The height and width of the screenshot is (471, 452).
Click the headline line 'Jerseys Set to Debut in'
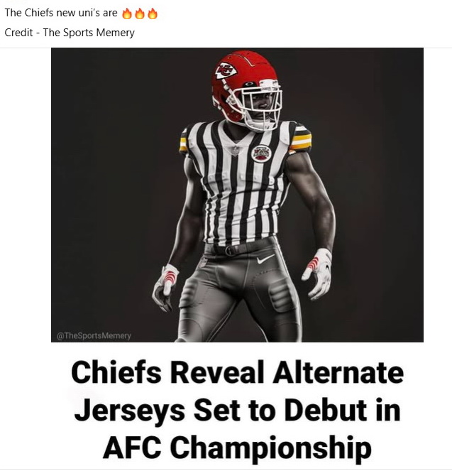click(237, 410)
